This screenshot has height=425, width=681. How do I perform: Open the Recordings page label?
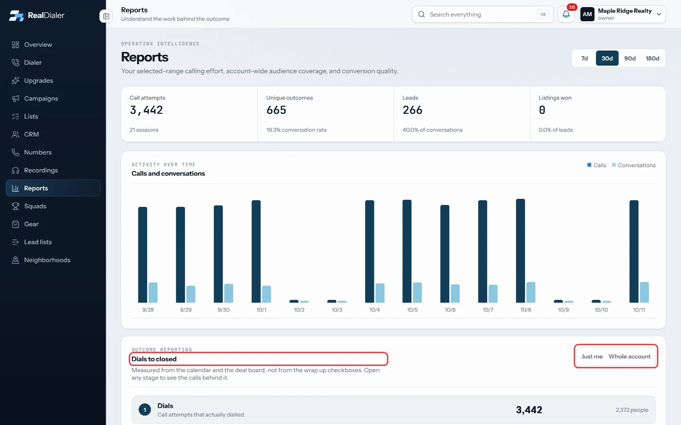click(41, 170)
